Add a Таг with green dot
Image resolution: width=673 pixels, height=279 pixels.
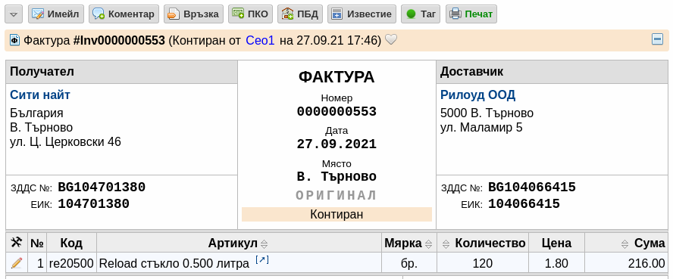click(421, 14)
